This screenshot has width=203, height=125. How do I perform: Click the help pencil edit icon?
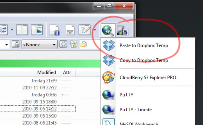pyautogui.click(x=84, y=30)
